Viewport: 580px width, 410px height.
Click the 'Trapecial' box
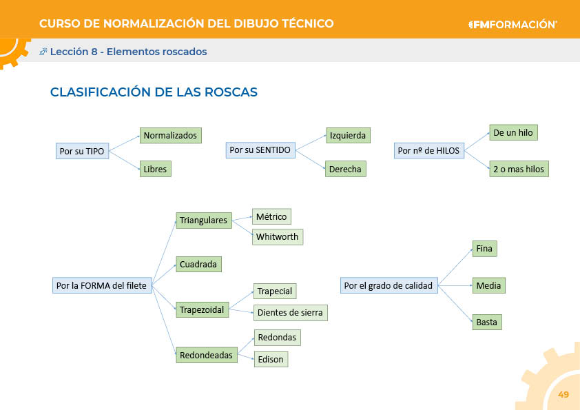coord(275,291)
